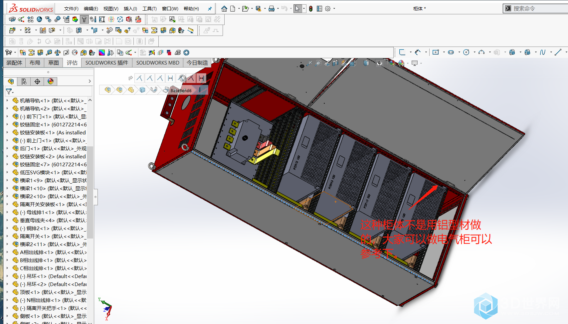Switch to the 草图 tab

[54, 63]
